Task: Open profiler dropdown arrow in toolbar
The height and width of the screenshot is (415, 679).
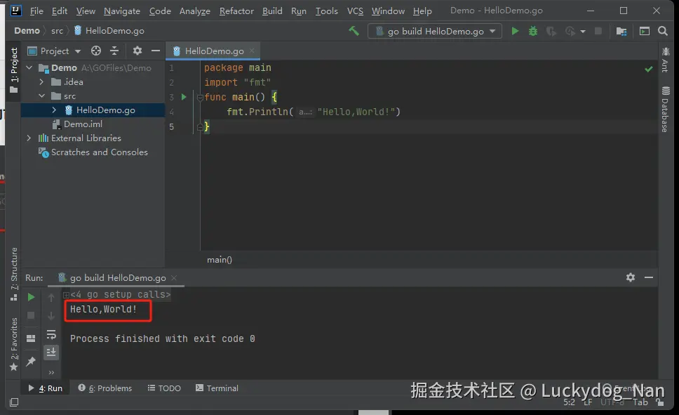Action: tap(583, 31)
